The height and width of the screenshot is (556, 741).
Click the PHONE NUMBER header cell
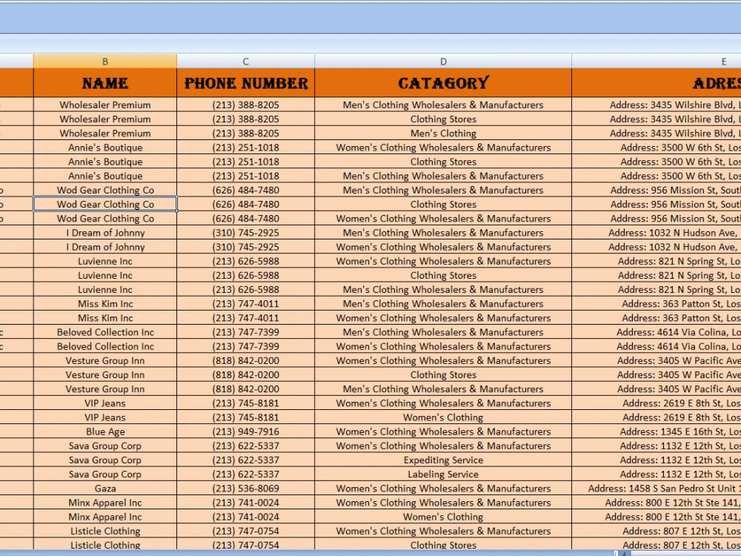point(246,83)
